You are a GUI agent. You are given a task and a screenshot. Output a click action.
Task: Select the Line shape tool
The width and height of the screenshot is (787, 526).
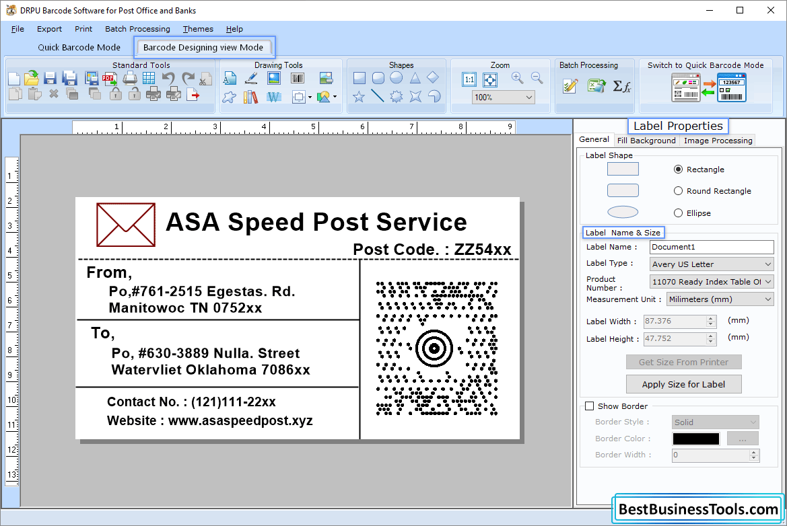tap(378, 96)
